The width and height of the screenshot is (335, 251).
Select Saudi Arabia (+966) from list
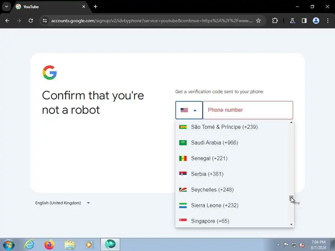pyautogui.click(x=233, y=142)
